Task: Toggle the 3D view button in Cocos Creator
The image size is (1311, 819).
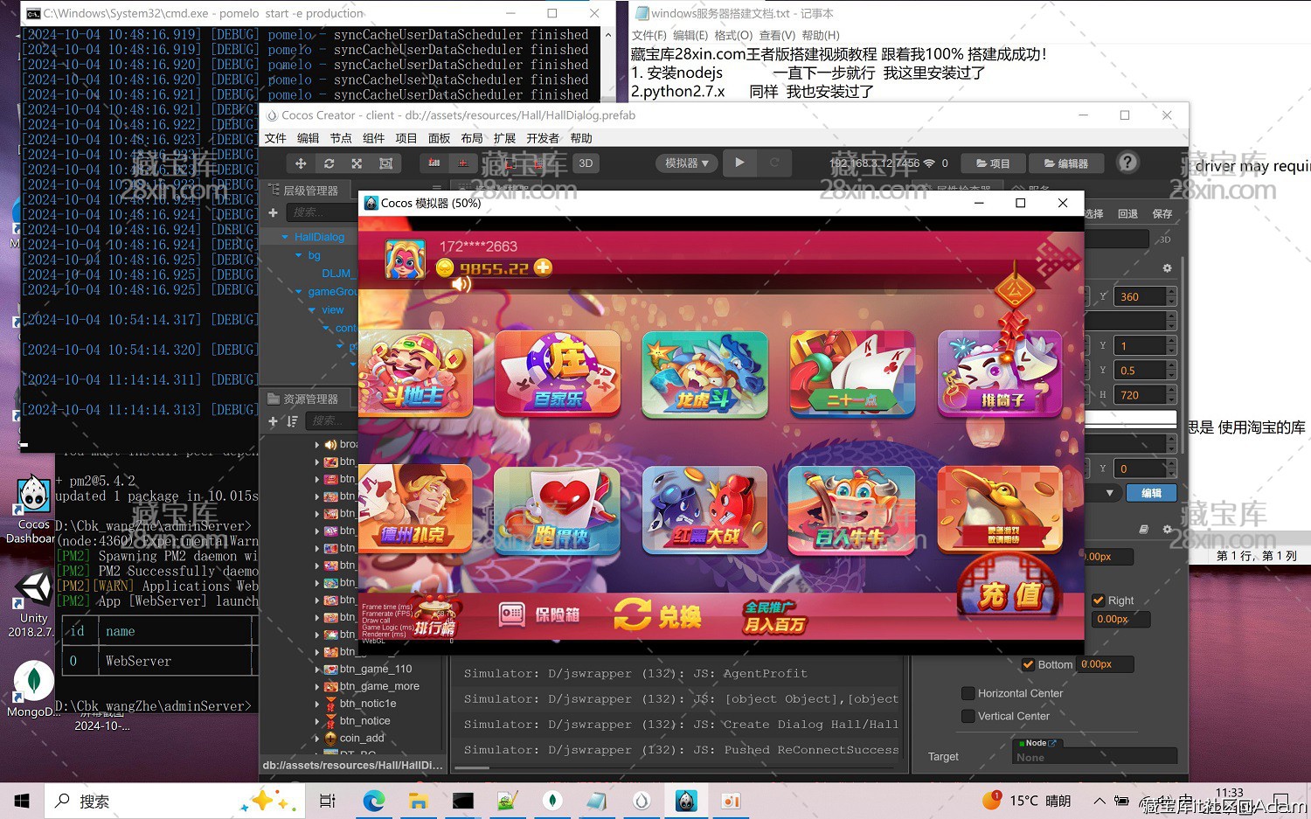Action: pyautogui.click(x=585, y=163)
